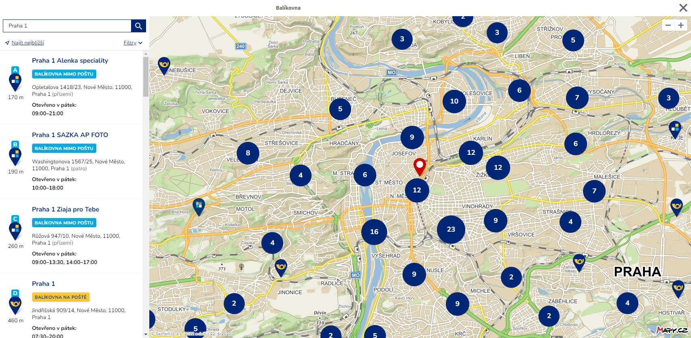Open cluster 9 near Nusle
This screenshot has height=338, width=691.
point(414,274)
